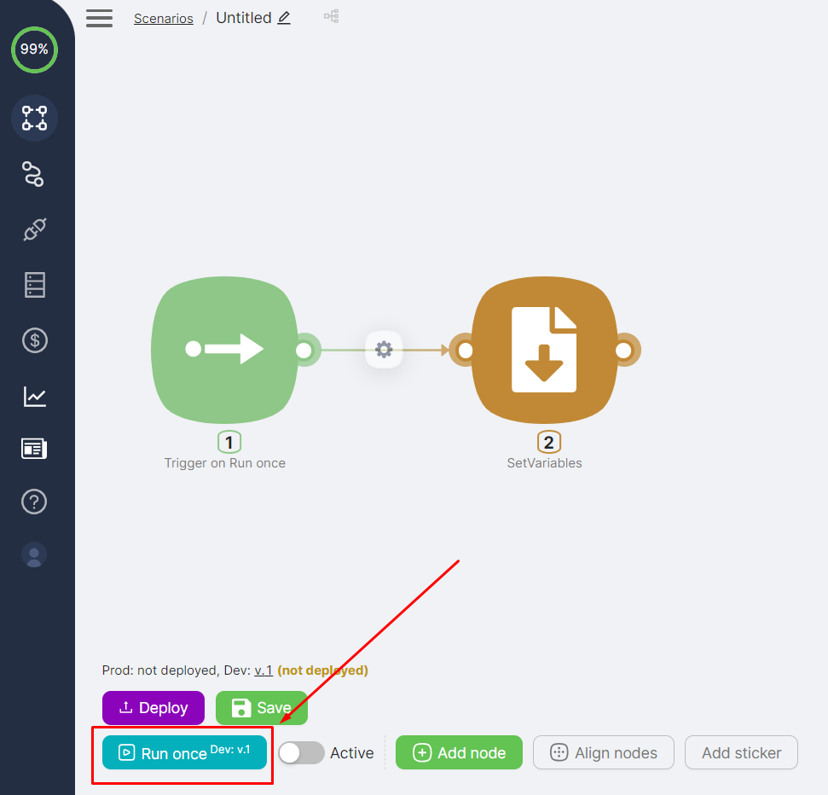828x795 pixels.
Task: Click the 99% usage progress ring
Action: [x=34, y=49]
